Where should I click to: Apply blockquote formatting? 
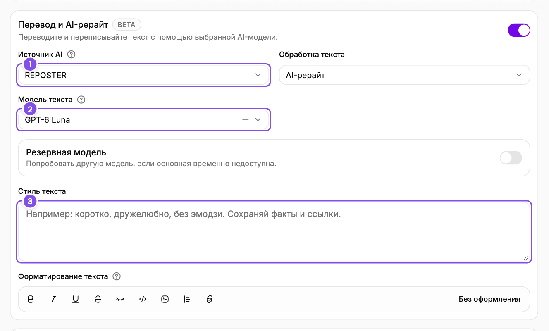[x=187, y=299]
